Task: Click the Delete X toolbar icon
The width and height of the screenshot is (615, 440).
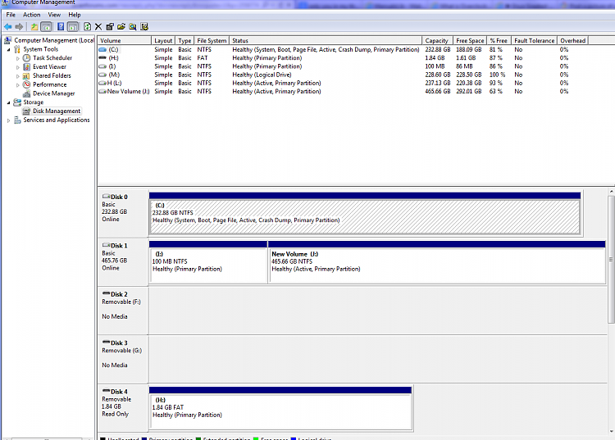Action: 98,27
